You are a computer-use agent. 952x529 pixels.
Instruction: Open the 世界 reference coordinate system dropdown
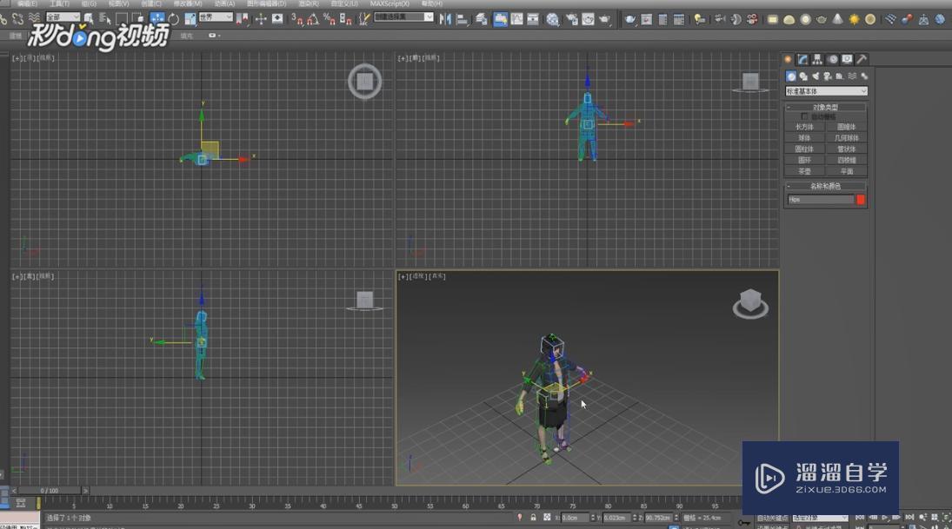pyautogui.click(x=214, y=17)
